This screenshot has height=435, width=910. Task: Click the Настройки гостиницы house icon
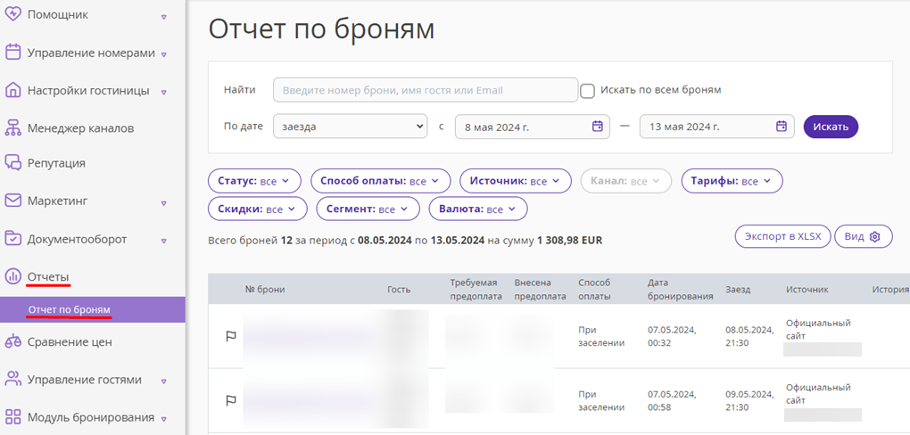point(12,91)
